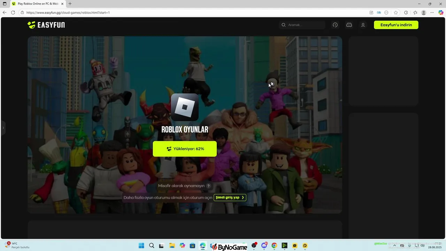Expand the left edge side panel handle
This screenshot has width=446, height=251.
pyautogui.click(x=3, y=128)
